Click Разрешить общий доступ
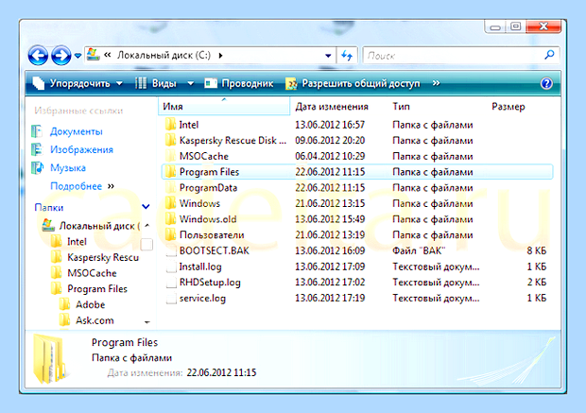Screen dimensions: 586x413 tap(353, 83)
